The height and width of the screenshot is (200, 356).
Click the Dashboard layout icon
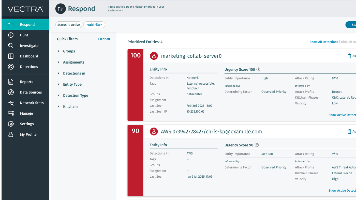[11, 56]
